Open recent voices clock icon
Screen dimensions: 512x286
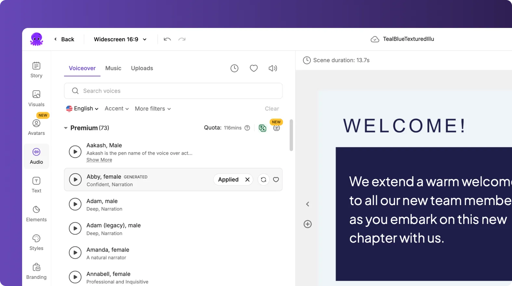coord(234,68)
